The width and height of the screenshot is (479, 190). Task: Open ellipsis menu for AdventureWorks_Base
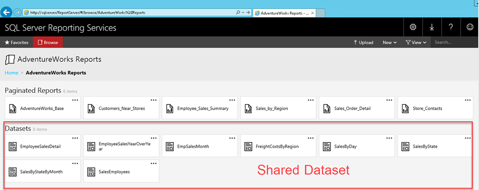(75, 100)
